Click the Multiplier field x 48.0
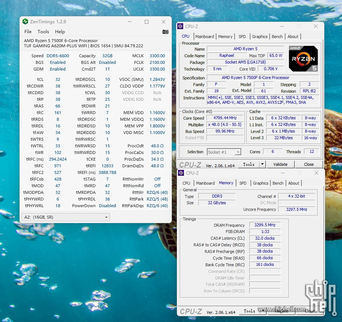Image resolution: width=342 pixels, height=322 pixels. [x=225, y=125]
